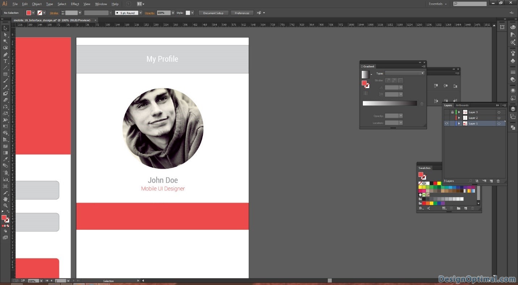Toggle visibility of Layer 3
This screenshot has width=518, height=285.
point(447,112)
